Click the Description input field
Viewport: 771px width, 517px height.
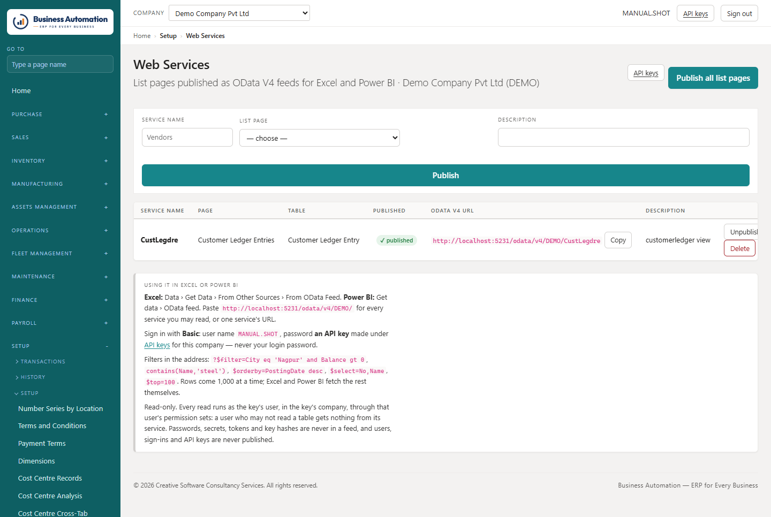[624, 138]
